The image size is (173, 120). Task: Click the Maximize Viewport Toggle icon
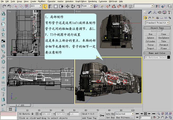(170, 117)
